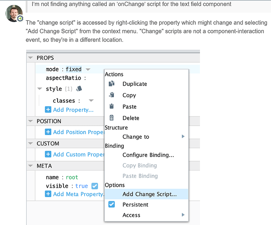Open the mode fixed dropdown arrow
Image resolution: width=271 pixels, height=225 pixels.
pyautogui.click(x=88, y=69)
